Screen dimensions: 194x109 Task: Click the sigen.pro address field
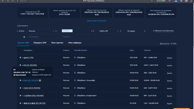coord(24,1)
